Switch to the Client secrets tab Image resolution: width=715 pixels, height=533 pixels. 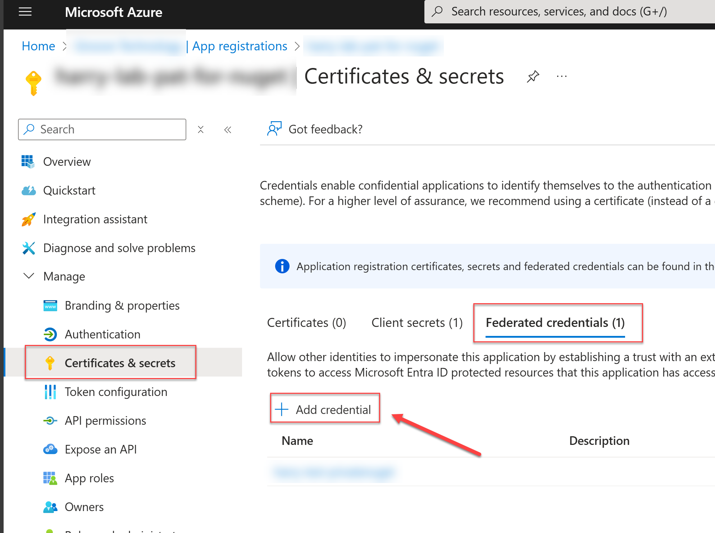point(416,323)
